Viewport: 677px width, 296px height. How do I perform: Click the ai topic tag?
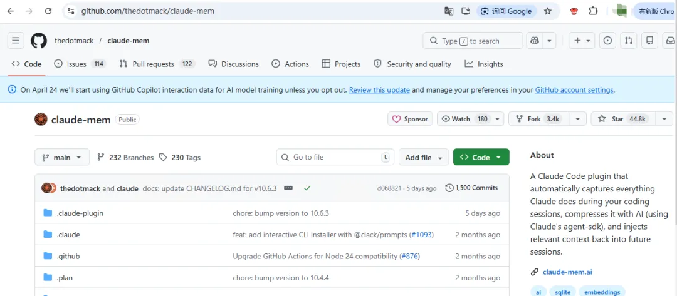point(538,292)
